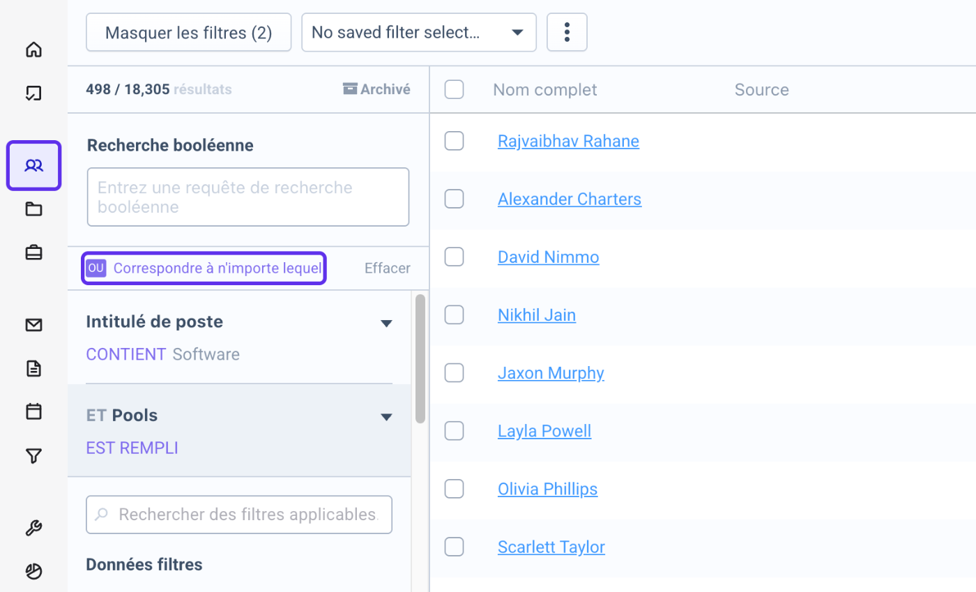The image size is (976, 592).
Task: Click Masquer les filtres button
Action: pos(188,32)
